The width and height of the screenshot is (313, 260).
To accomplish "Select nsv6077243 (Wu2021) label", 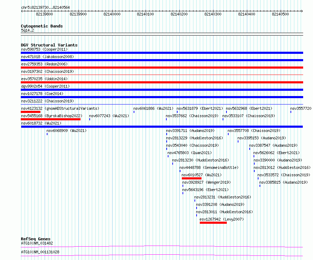I will pyautogui.click(x=109, y=116).
